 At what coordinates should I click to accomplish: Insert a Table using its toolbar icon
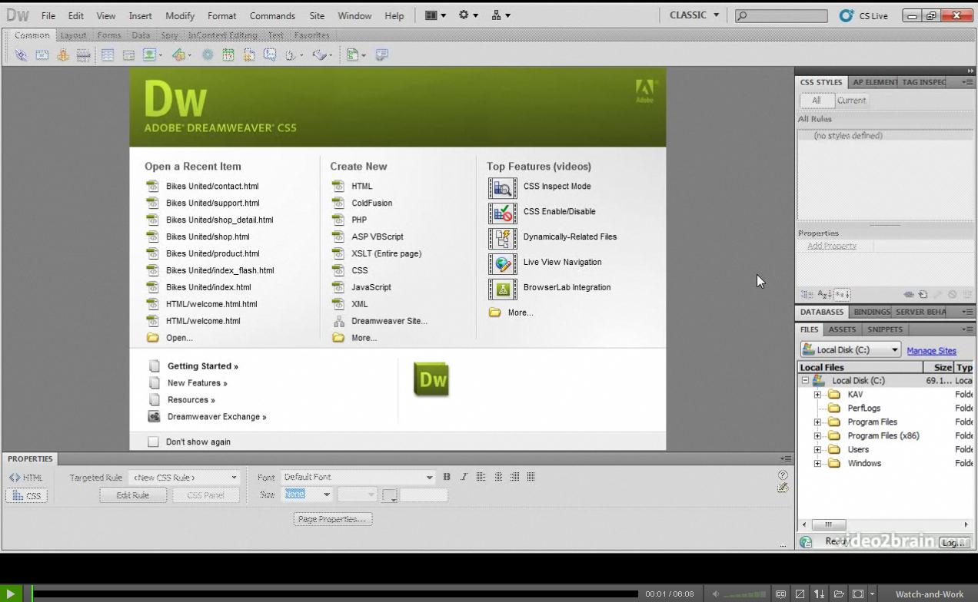[x=106, y=55]
